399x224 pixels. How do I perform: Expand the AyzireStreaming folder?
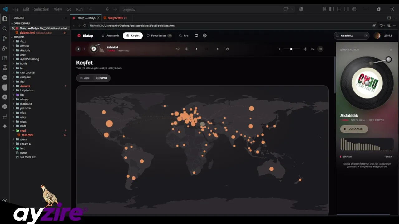pos(40,59)
